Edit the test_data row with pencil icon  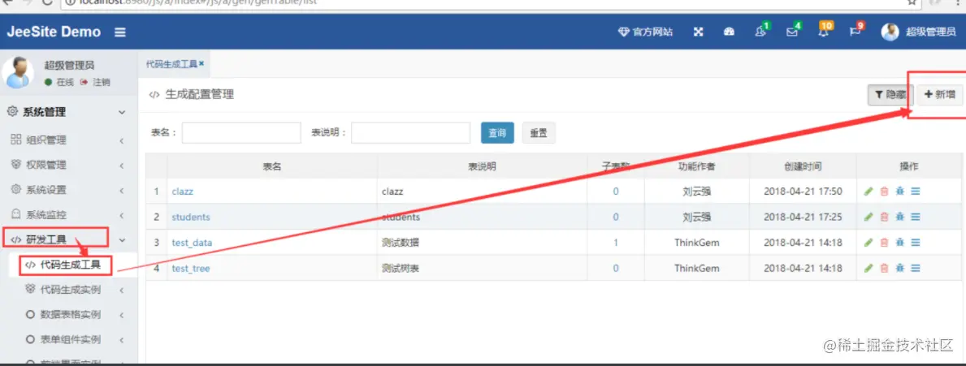869,243
